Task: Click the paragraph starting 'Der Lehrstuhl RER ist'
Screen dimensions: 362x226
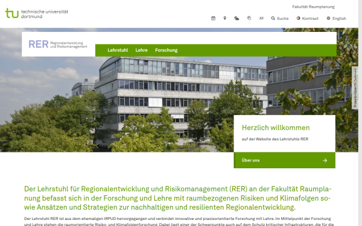Action: click(179, 221)
